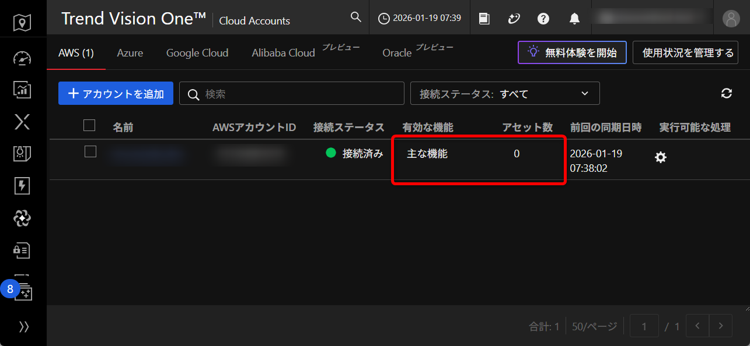The image size is (750, 346).
Task: Open the notifications bell icon
Action: pyautogui.click(x=574, y=18)
